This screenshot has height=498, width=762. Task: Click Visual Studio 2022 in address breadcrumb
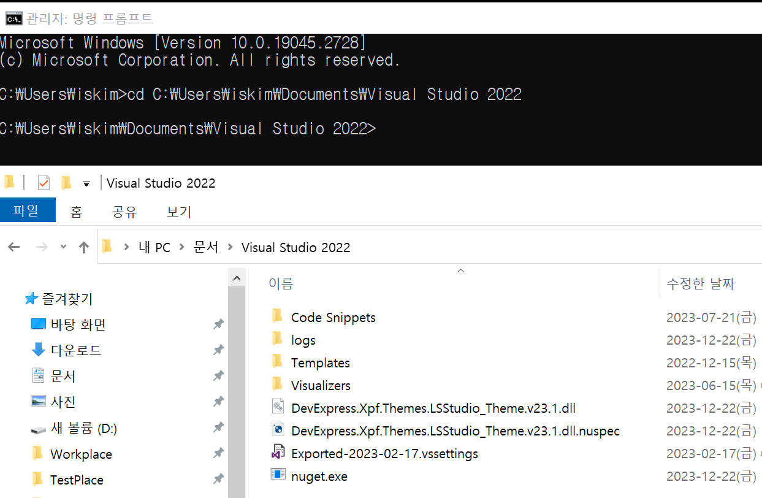296,247
